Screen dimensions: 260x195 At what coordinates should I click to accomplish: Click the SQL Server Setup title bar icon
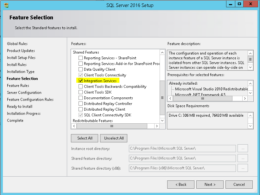[x=6, y=5]
